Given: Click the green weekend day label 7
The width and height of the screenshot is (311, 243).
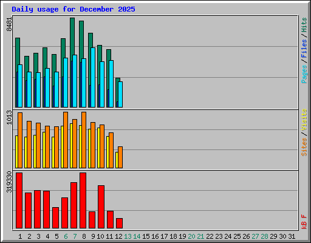Looking at the screenshot, I should (75, 236).
